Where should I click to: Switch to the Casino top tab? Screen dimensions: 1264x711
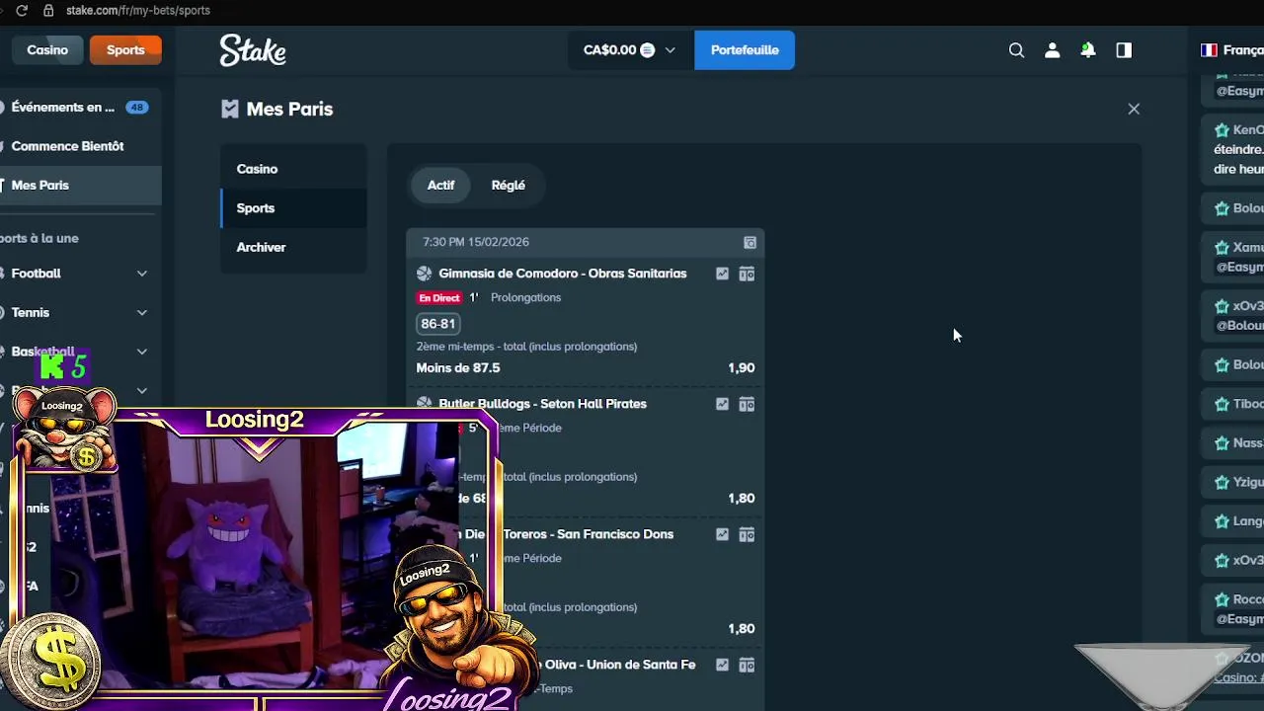(47, 50)
